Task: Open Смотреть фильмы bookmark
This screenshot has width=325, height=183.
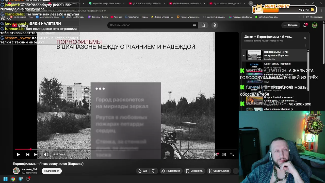Action: 214,17
